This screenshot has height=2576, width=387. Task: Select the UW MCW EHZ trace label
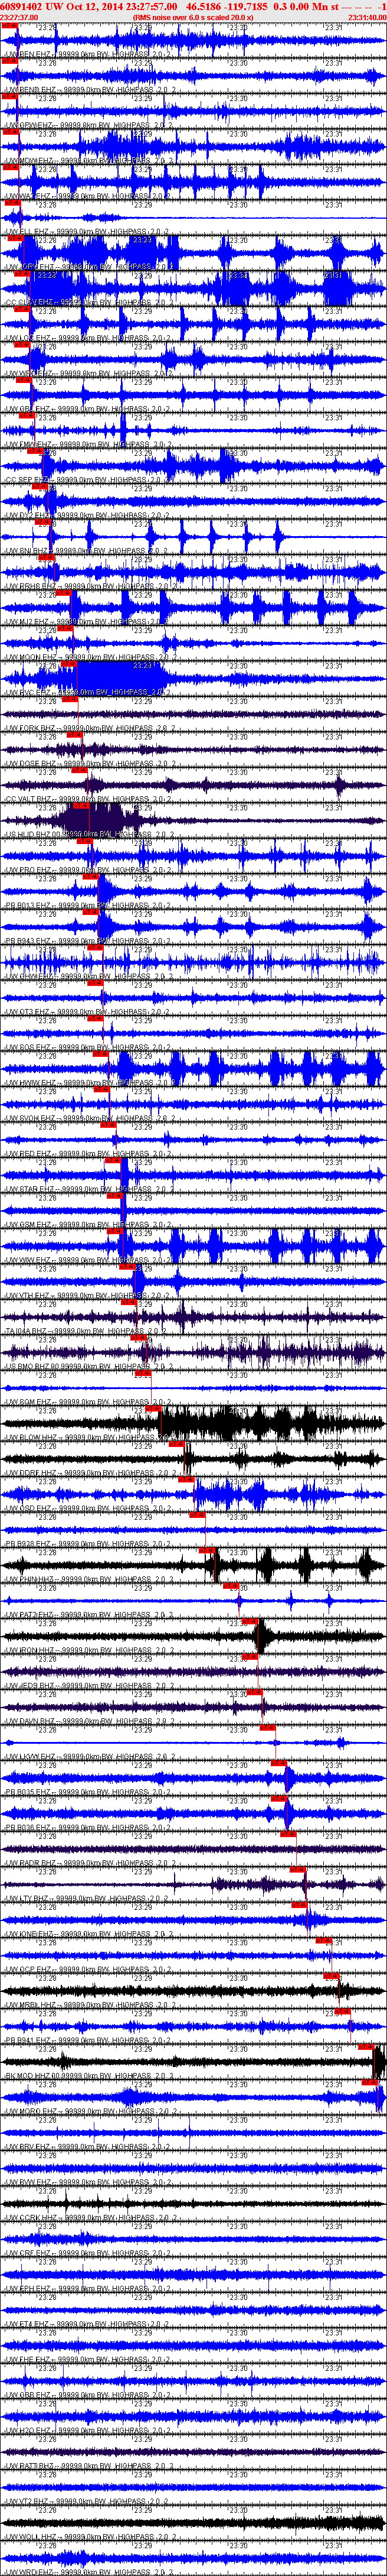(x=88, y=160)
